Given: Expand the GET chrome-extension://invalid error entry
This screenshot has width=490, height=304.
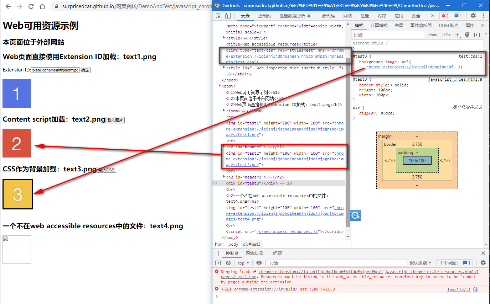Looking at the screenshot, I should pos(222,289).
